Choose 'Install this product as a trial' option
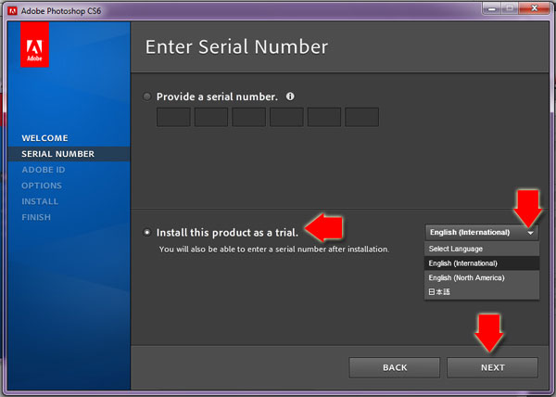This screenshot has height=397, width=556. 148,232
